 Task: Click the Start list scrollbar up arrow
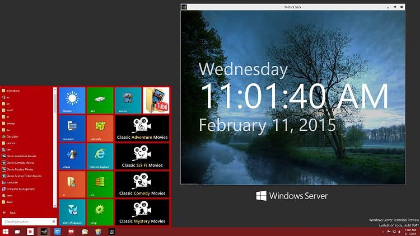[x=55, y=89]
